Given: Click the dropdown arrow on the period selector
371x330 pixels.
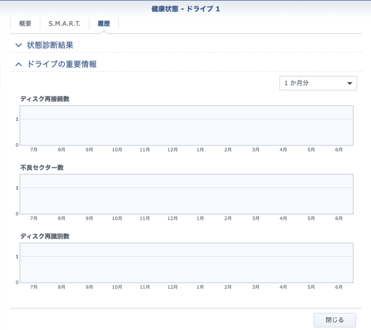Looking at the screenshot, I should coord(350,83).
